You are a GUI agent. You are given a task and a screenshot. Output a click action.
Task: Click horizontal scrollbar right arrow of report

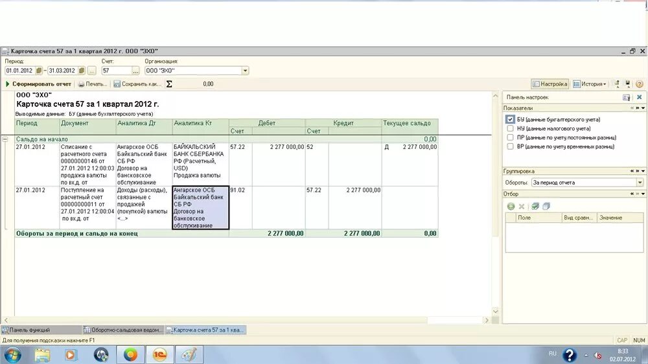(487, 320)
